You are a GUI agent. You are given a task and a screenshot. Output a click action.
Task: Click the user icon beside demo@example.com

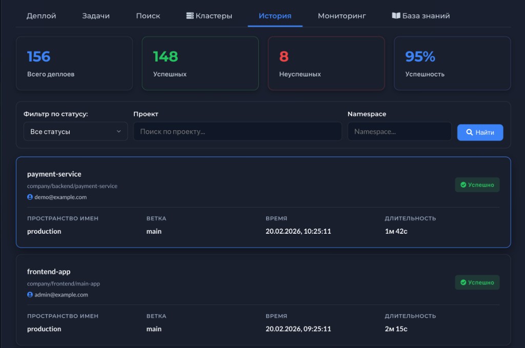pos(30,197)
